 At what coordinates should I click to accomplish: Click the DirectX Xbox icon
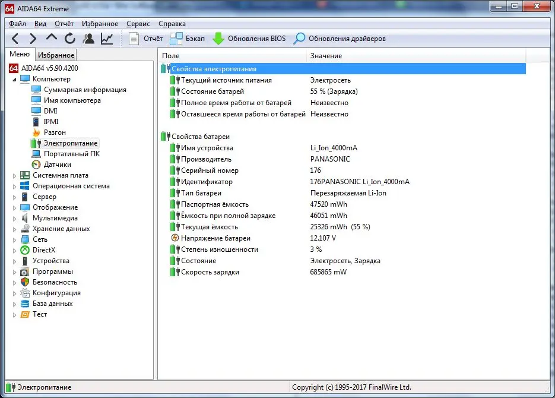[x=25, y=250]
